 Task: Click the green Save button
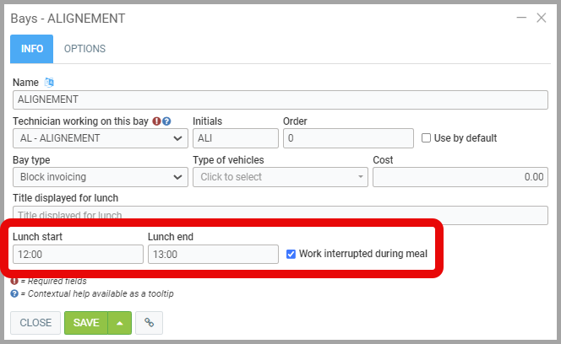(86, 323)
